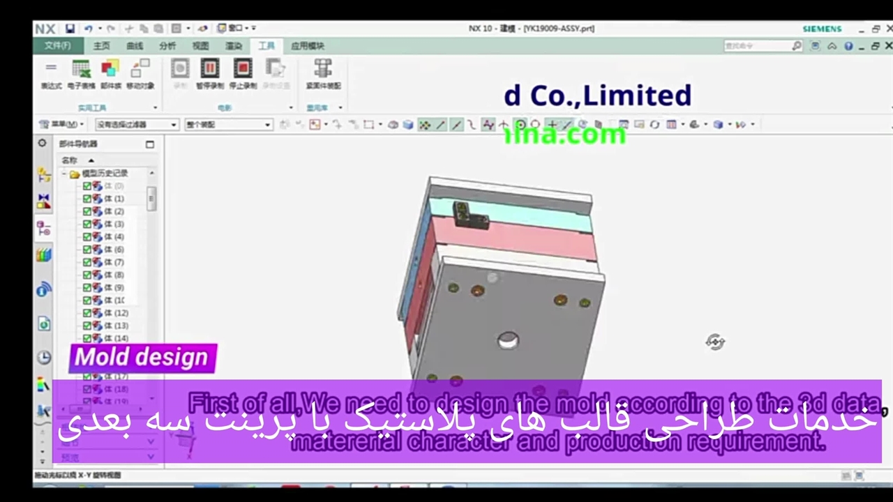The width and height of the screenshot is (893, 502).
Task: Open the File (文件(F)) menu
Action: [x=57, y=46]
